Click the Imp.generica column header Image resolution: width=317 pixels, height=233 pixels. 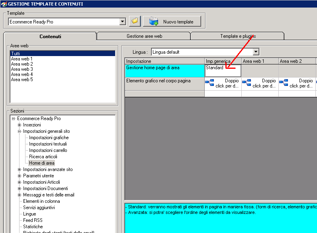point(223,61)
